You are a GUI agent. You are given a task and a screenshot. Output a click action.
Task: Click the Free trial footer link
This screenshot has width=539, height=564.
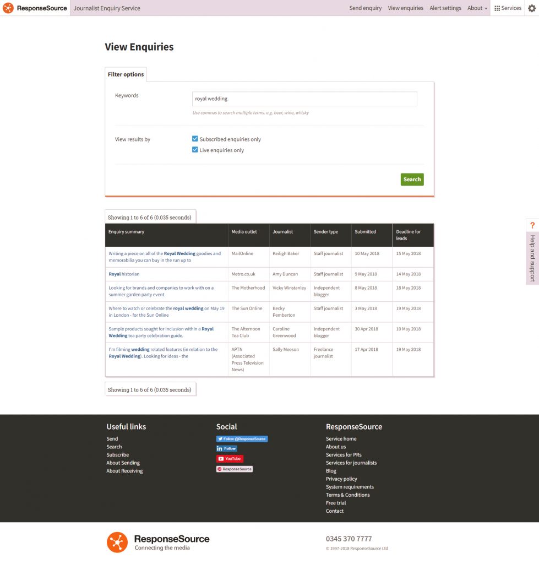coord(336,503)
